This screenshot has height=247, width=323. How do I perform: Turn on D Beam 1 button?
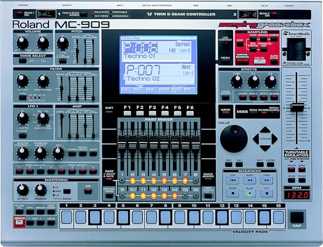[19, 14]
